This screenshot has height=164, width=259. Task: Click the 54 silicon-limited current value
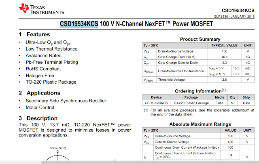(x=230, y=155)
